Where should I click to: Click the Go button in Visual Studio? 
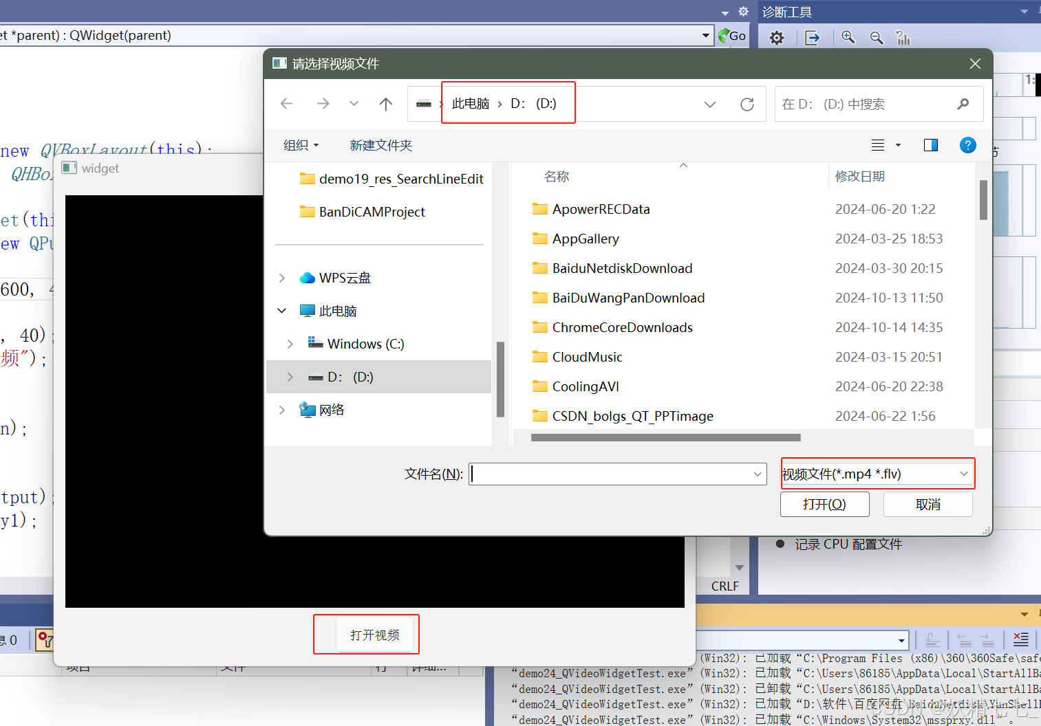(x=732, y=36)
